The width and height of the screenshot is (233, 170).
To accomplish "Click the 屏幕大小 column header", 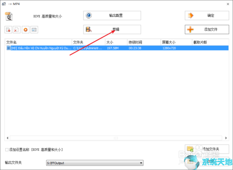I will [x=177, y=42].
